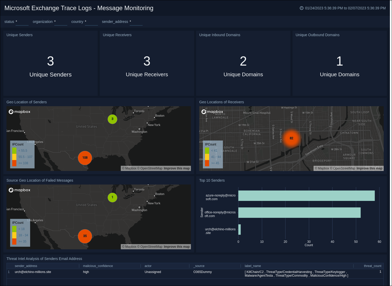Click the clock icon beside the time range
The width and height of the screenshot is (392, 286).
301,8
